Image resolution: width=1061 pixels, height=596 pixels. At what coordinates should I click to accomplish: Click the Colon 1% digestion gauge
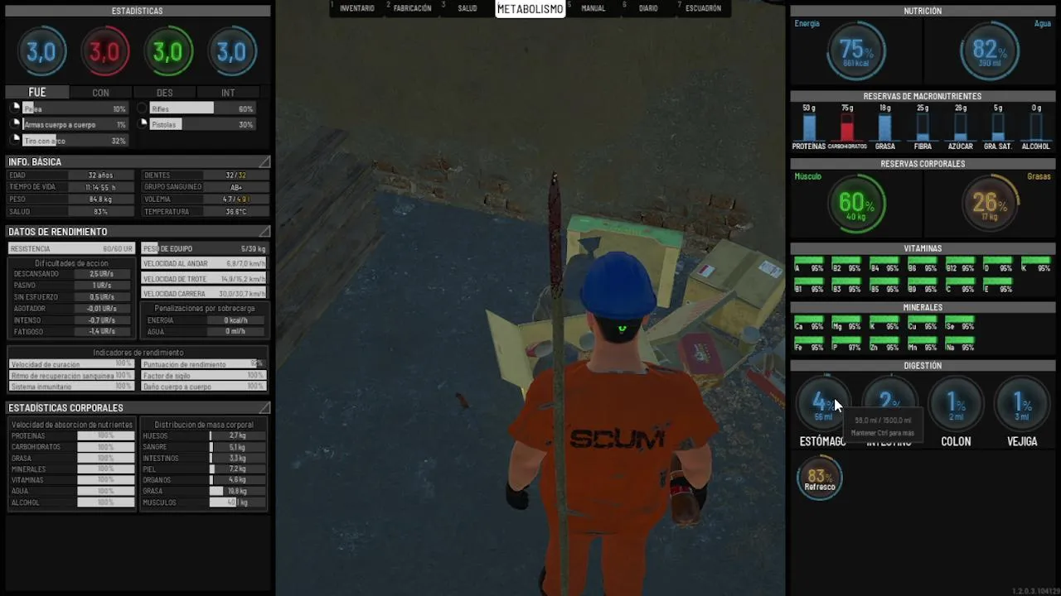click(x=956, y=405)
